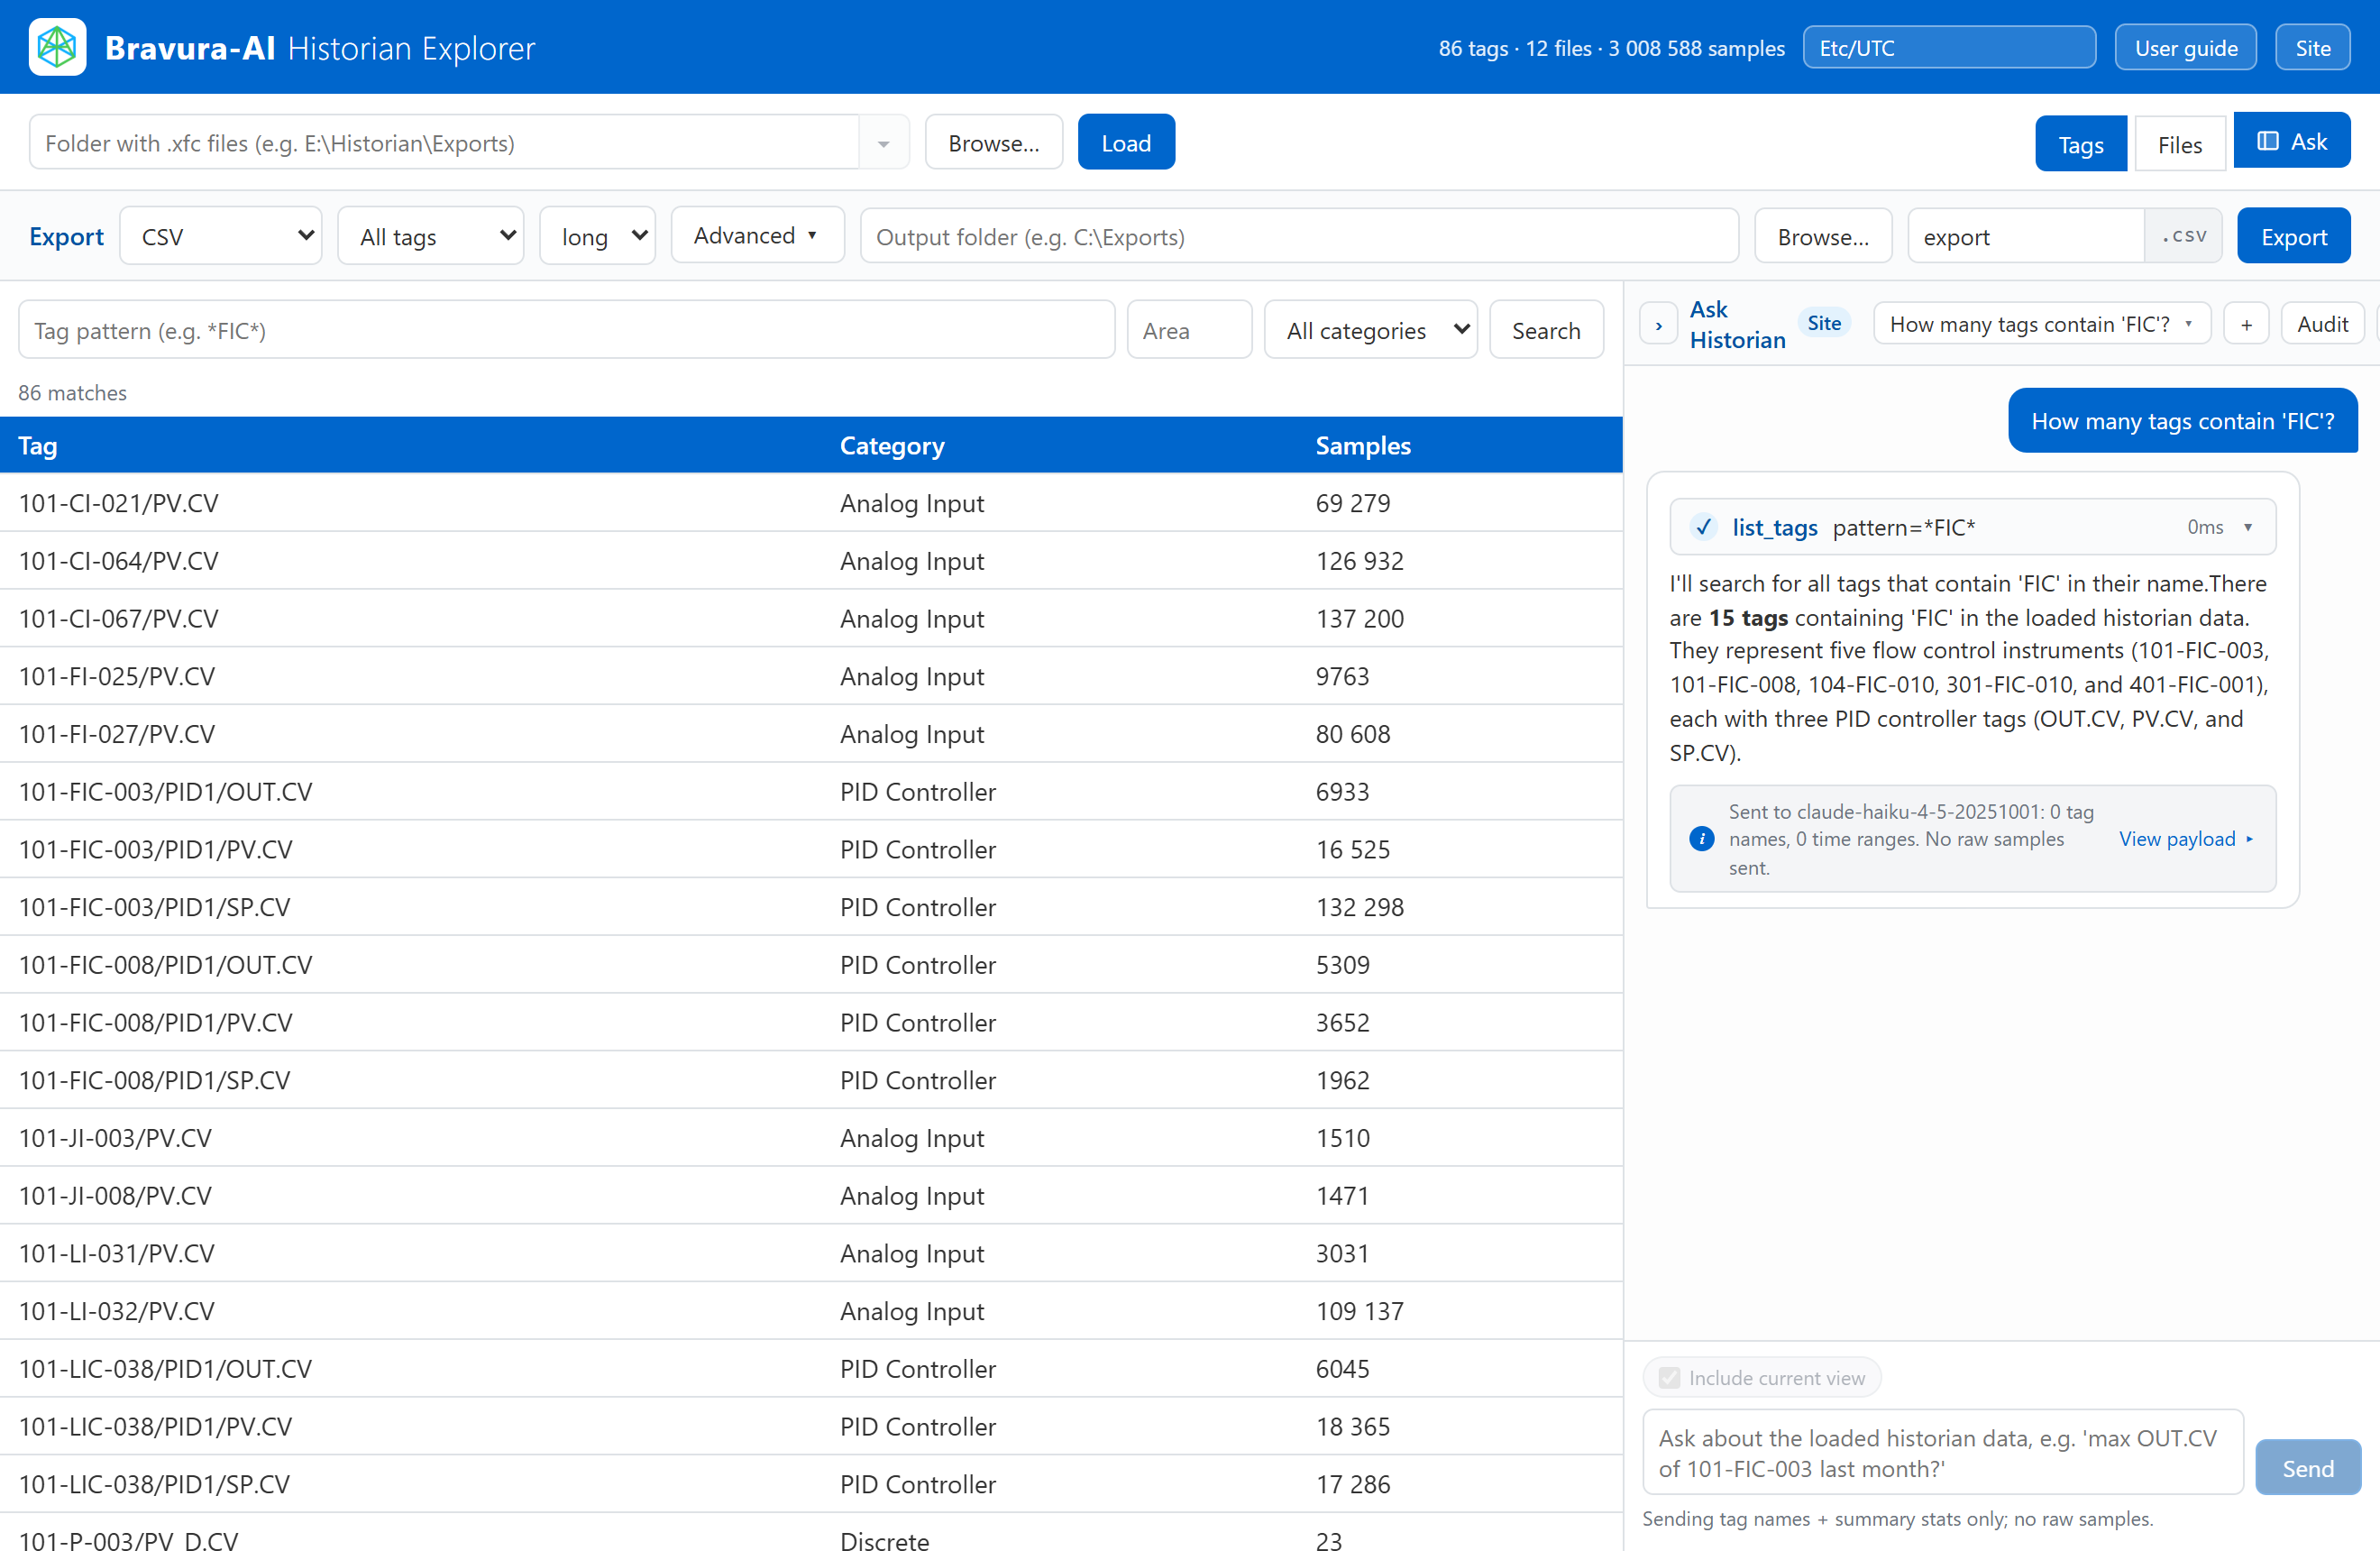Focus the Output folder field
Image resolution: width=2380 pixels, height=1551 pixels.
[x=1299, y=236]
